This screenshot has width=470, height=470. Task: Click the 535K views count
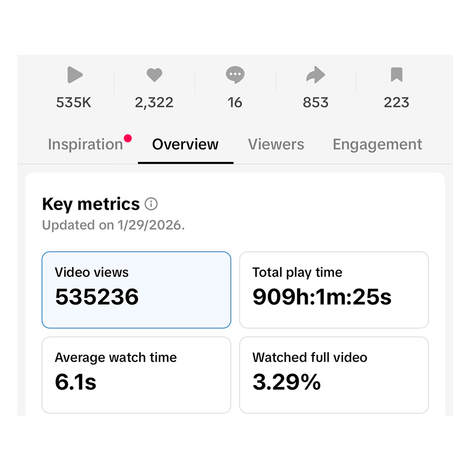pos(74,103)
